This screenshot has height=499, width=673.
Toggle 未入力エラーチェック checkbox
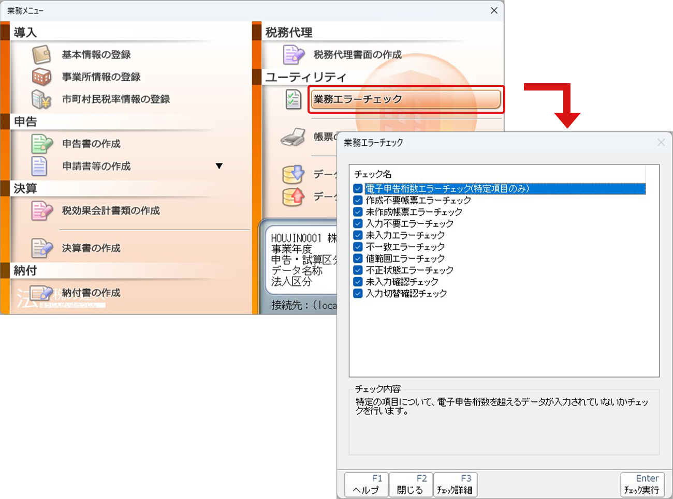tap(358, 235)
